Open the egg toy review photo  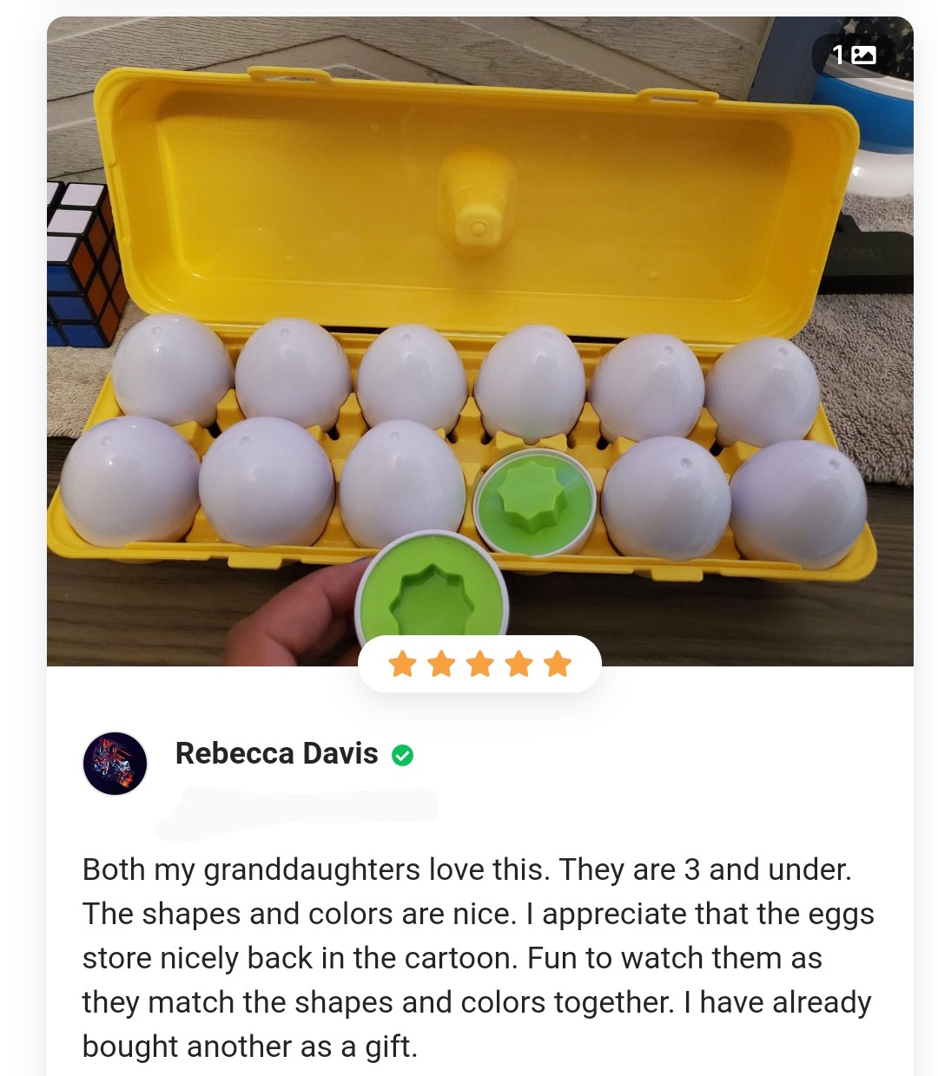[480, 341]
